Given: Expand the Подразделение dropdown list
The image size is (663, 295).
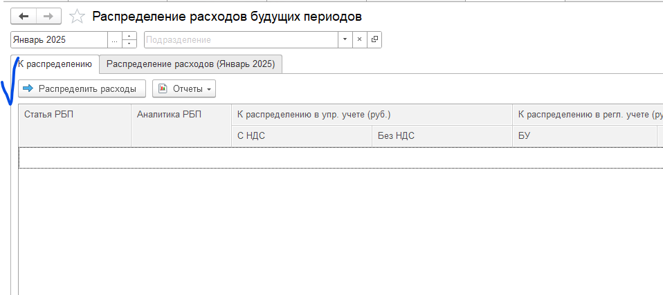Looking at the screenshot, I should [x=345, y=40].
